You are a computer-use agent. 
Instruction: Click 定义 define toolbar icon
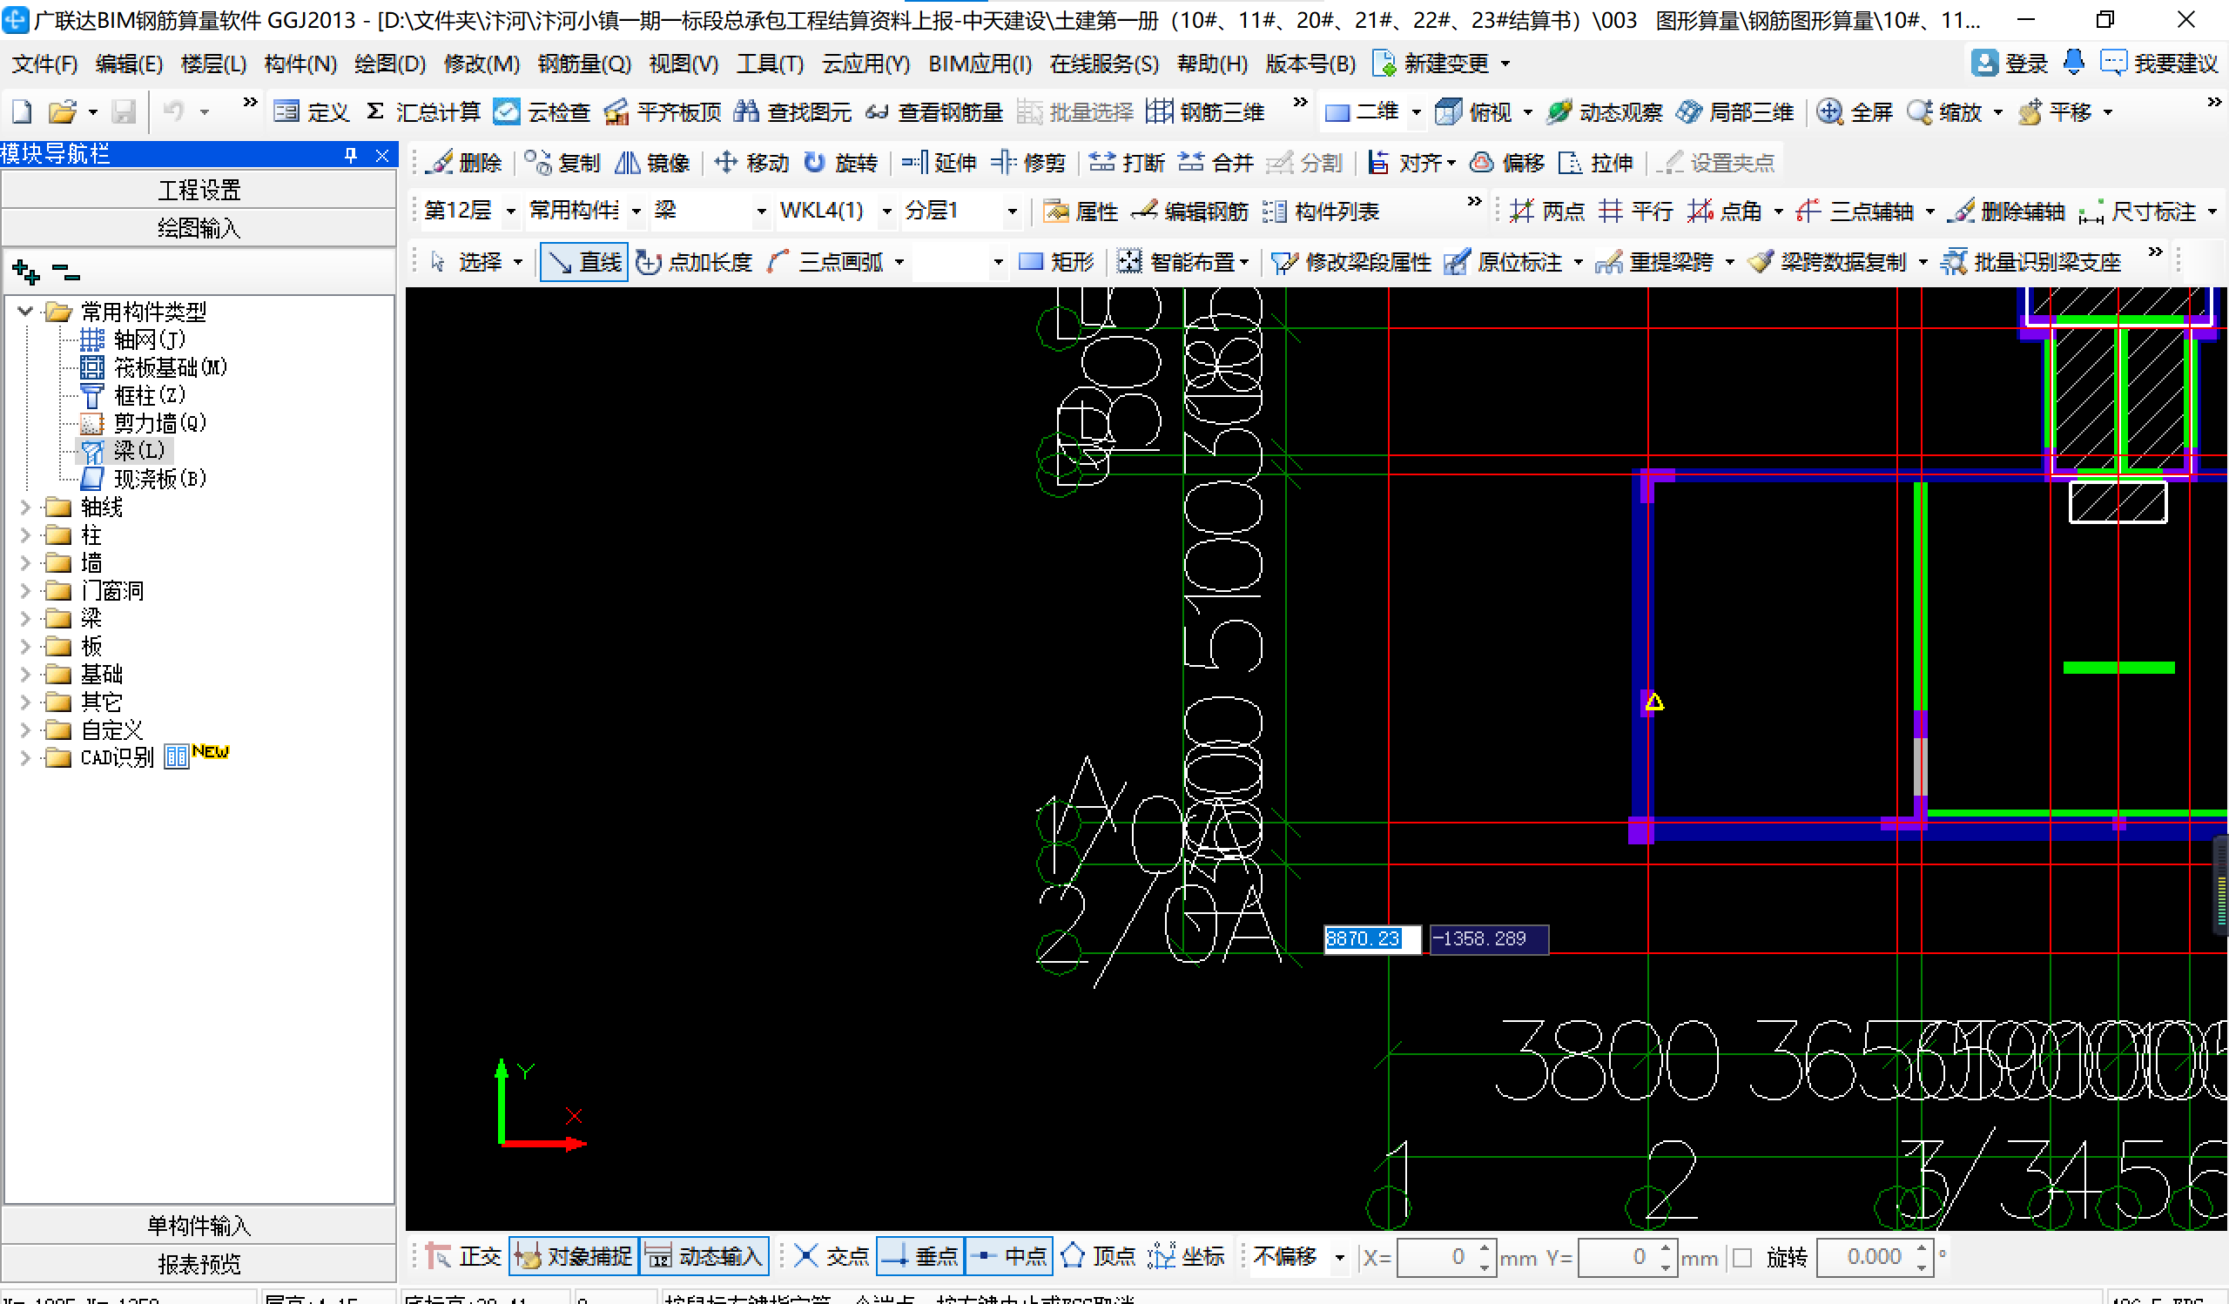(286, 111)
